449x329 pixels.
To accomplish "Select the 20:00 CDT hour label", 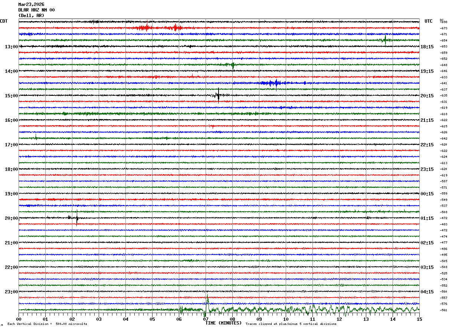I will 12,218.
